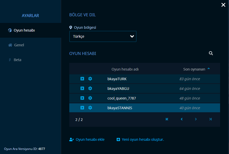Click Yeni oyun hesabı oluştur link
The image size is (229, 154).
click(140, 139)
